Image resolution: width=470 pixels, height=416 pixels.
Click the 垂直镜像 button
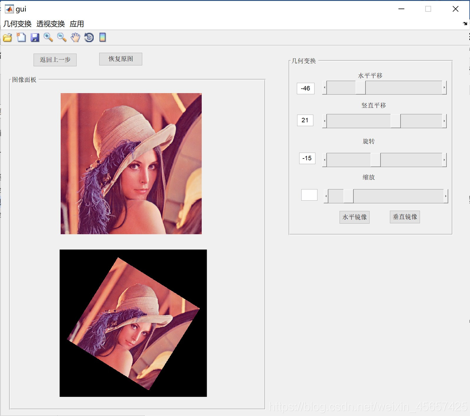pos(405,217)
